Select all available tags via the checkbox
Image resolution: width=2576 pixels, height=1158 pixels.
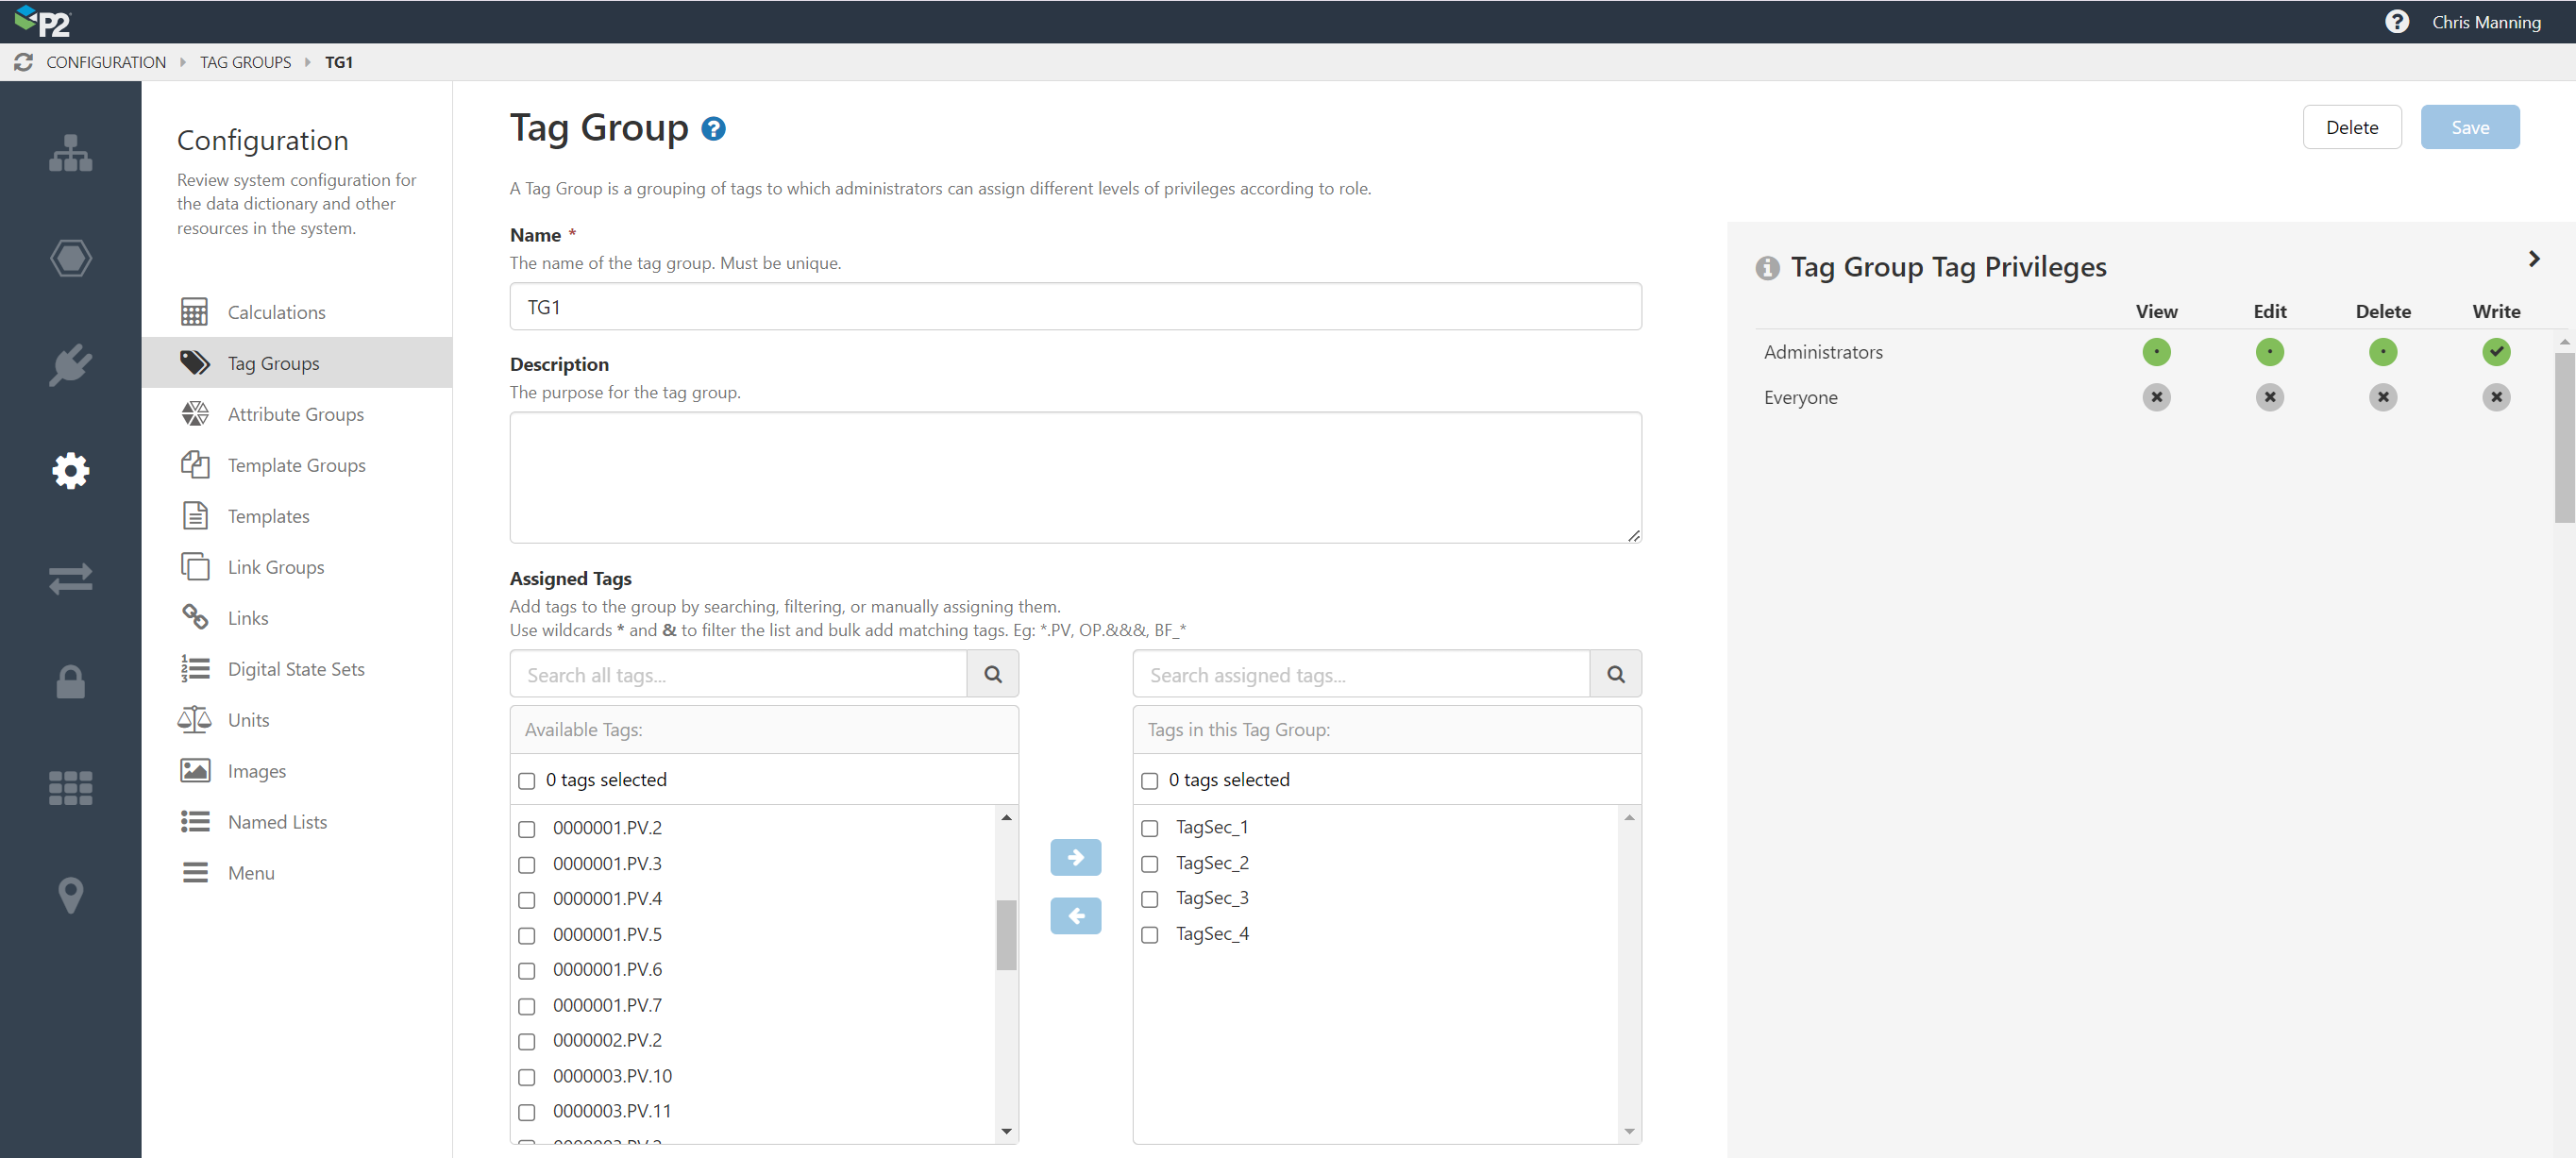click(x=527, y=781)
